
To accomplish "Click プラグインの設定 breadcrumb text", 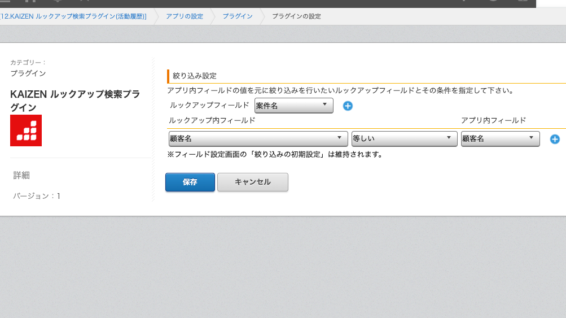I will point(296,16).
